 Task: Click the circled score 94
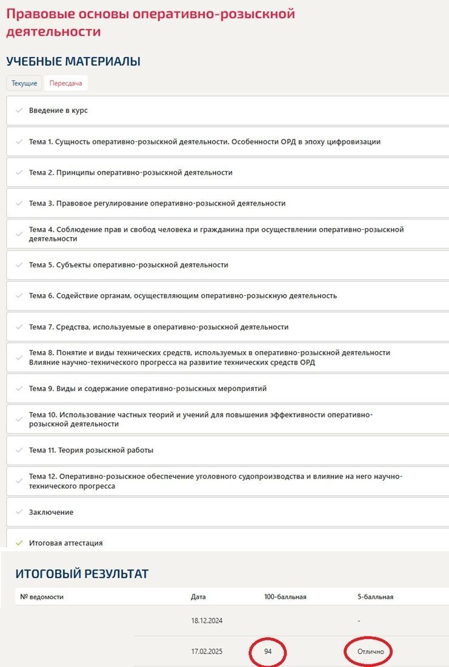pos(268,651)
